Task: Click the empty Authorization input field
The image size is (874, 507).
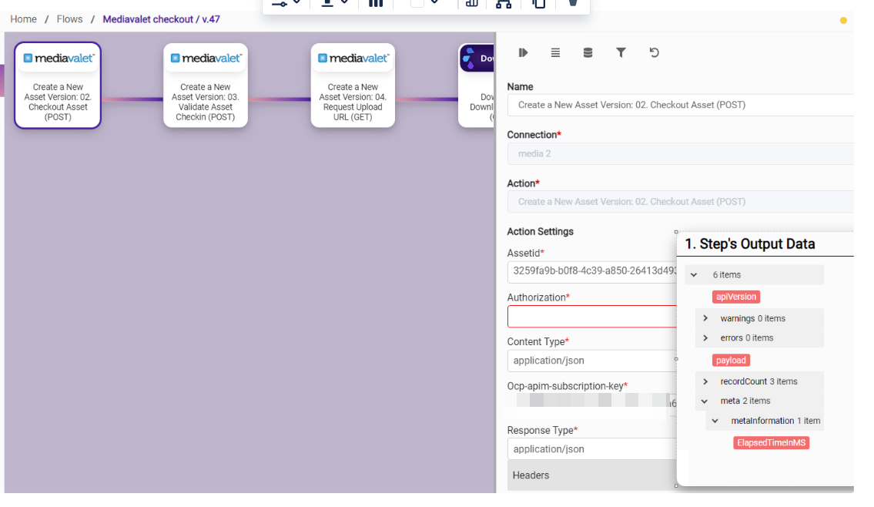Action: (x=591, y=317)
